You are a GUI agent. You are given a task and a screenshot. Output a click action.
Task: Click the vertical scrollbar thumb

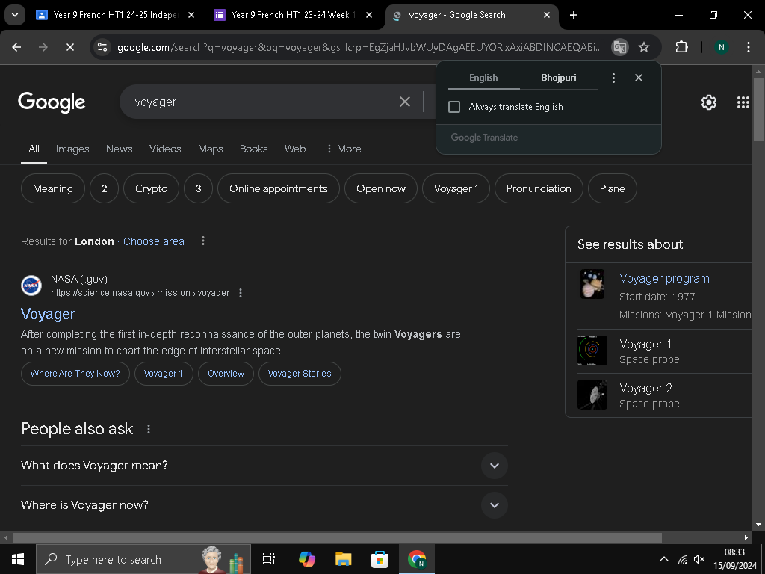tap(758, 109)
